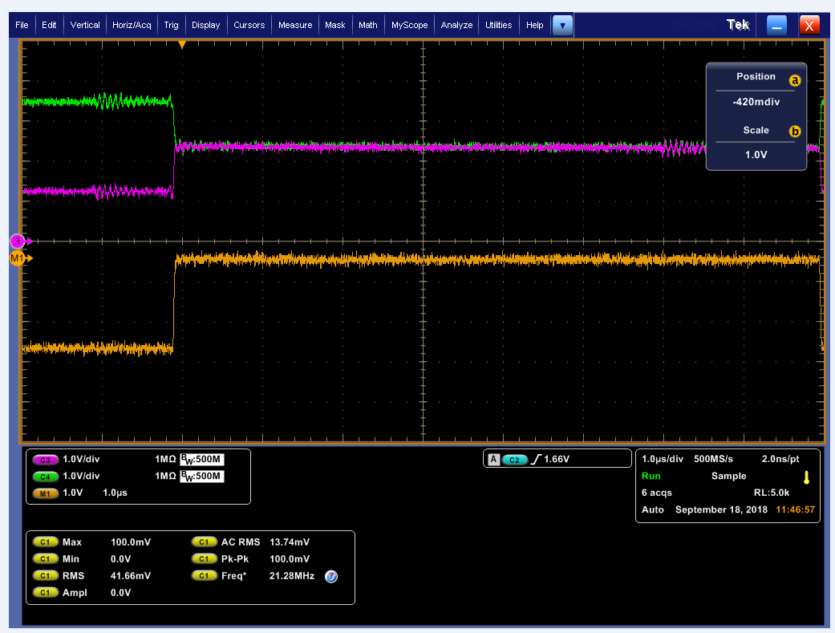This screenshot has width=835, height=633.
Task: Click the rising edge trigger slope icon
Action: (x=536, y=459)
